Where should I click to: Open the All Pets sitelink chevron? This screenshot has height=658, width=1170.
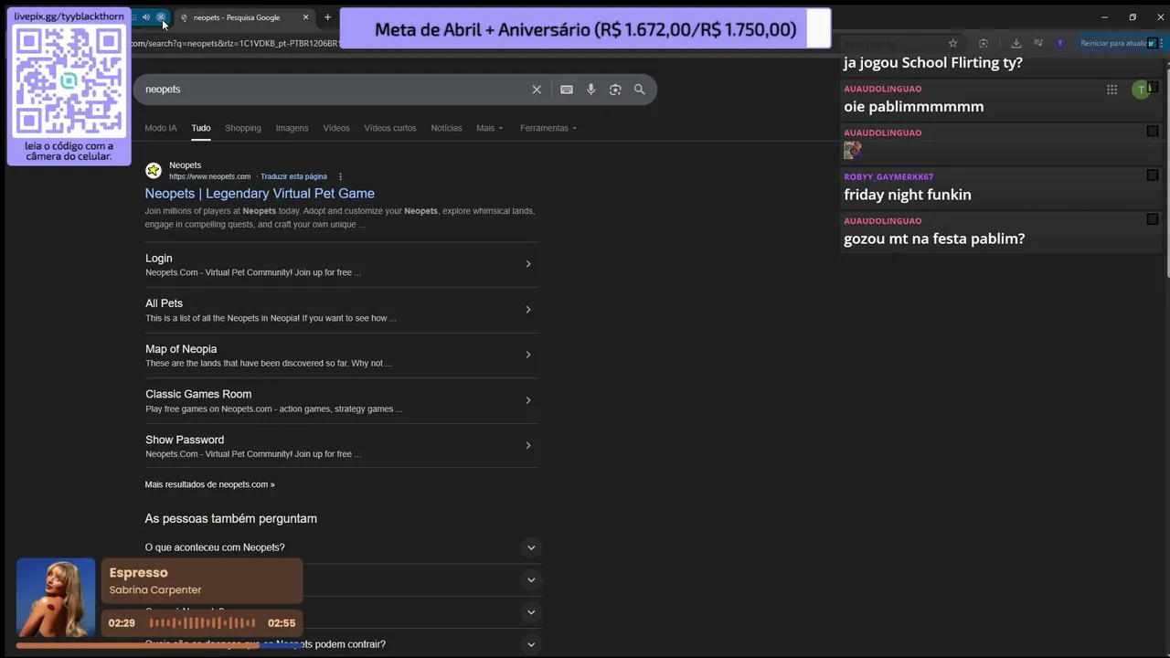[x=528, y=310]
